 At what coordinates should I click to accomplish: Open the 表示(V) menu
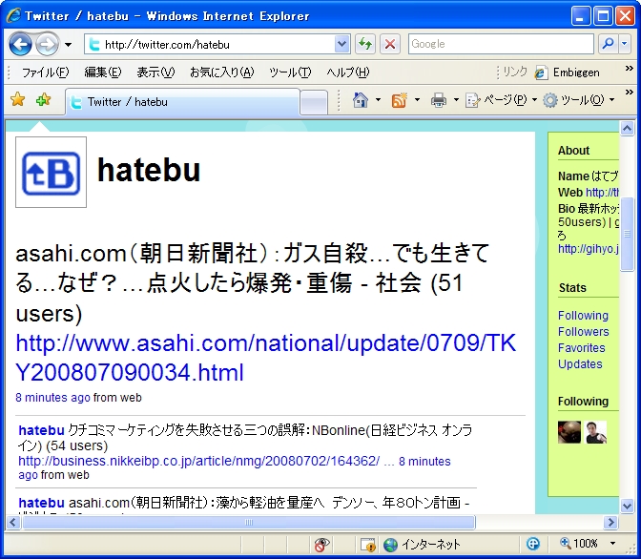155,72
